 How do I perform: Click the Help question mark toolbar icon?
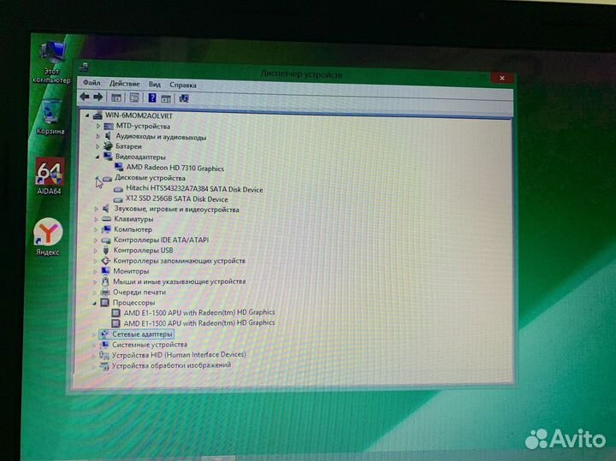pos(152,98)
